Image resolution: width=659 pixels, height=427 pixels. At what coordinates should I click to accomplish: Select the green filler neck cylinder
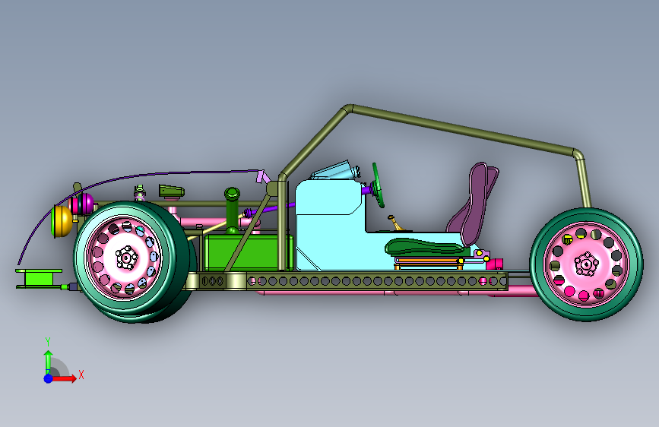[x=232, y=210]
